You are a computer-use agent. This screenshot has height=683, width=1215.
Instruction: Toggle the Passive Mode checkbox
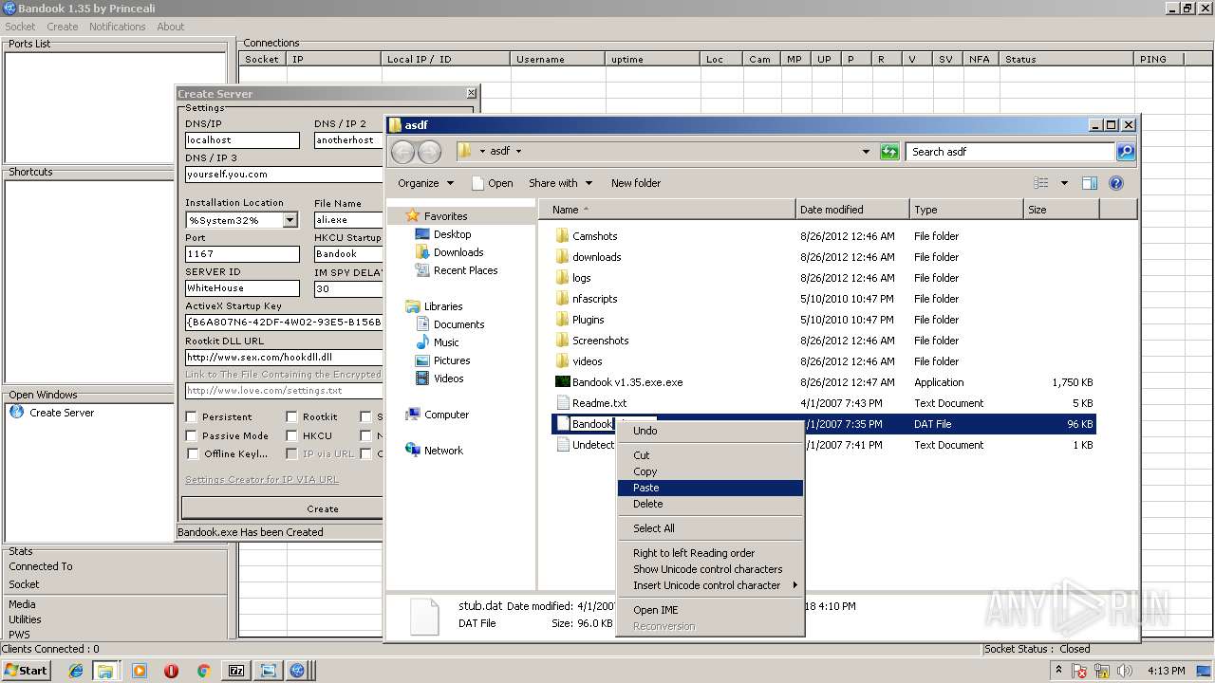tap(192, 435)
